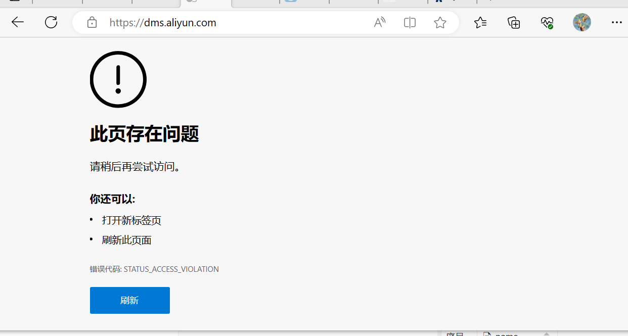Click the 打开新标签页 suggestion
628x336 pixels.
(131, 220)
